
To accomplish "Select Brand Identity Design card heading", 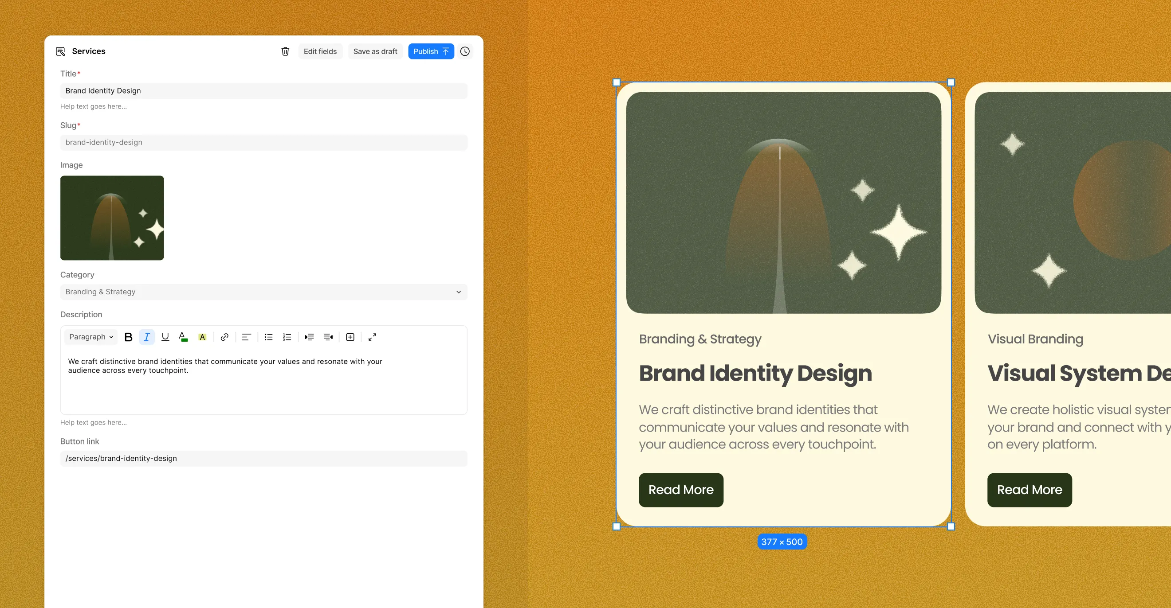I will click(755, 374).
